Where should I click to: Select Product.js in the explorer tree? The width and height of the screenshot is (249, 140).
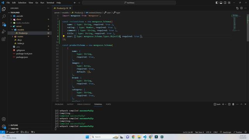23,33
